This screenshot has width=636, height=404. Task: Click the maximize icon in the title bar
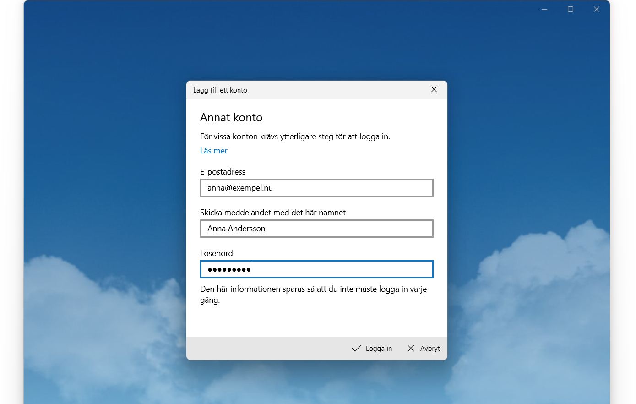pos(570,9)
